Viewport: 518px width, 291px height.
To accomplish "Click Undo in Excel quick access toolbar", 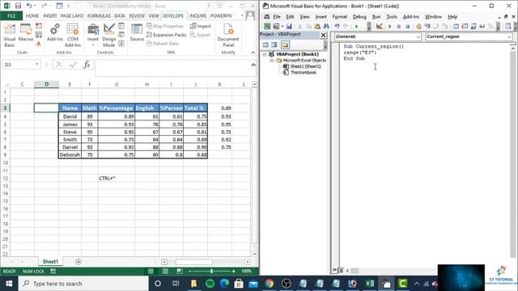I will click(29, 6).
